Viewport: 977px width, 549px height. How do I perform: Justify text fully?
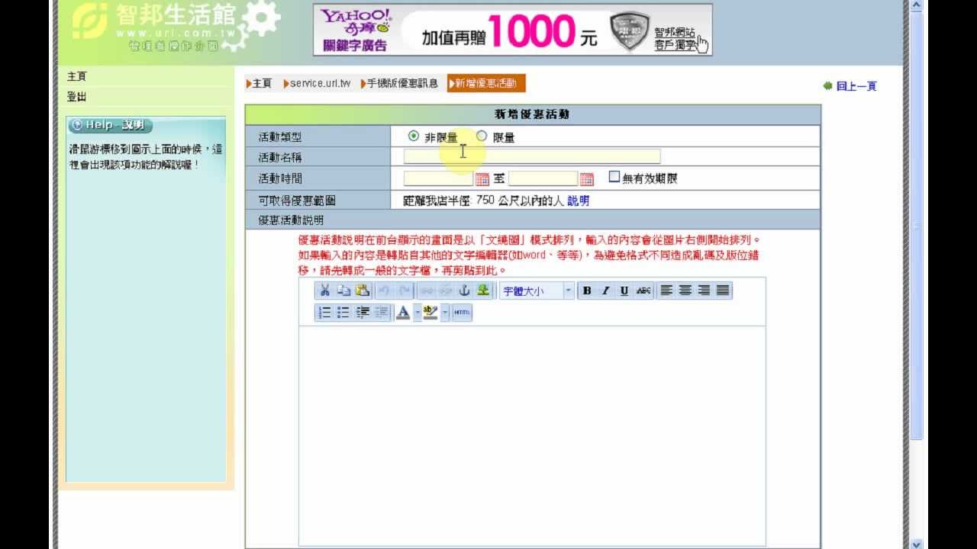tap(723, 291)
